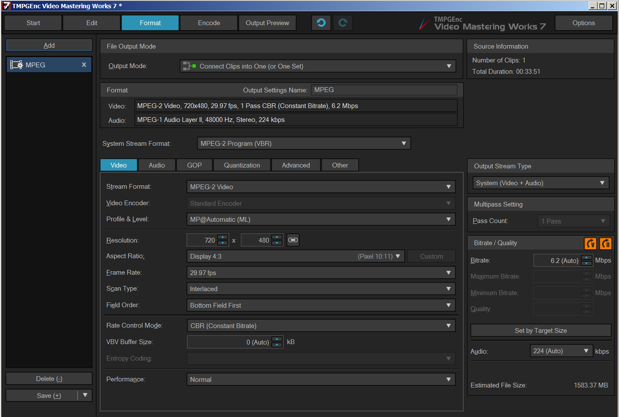Open the Rate Control Mode dropdown
This screenshot has width=619, height=417.
pos(321,326)
